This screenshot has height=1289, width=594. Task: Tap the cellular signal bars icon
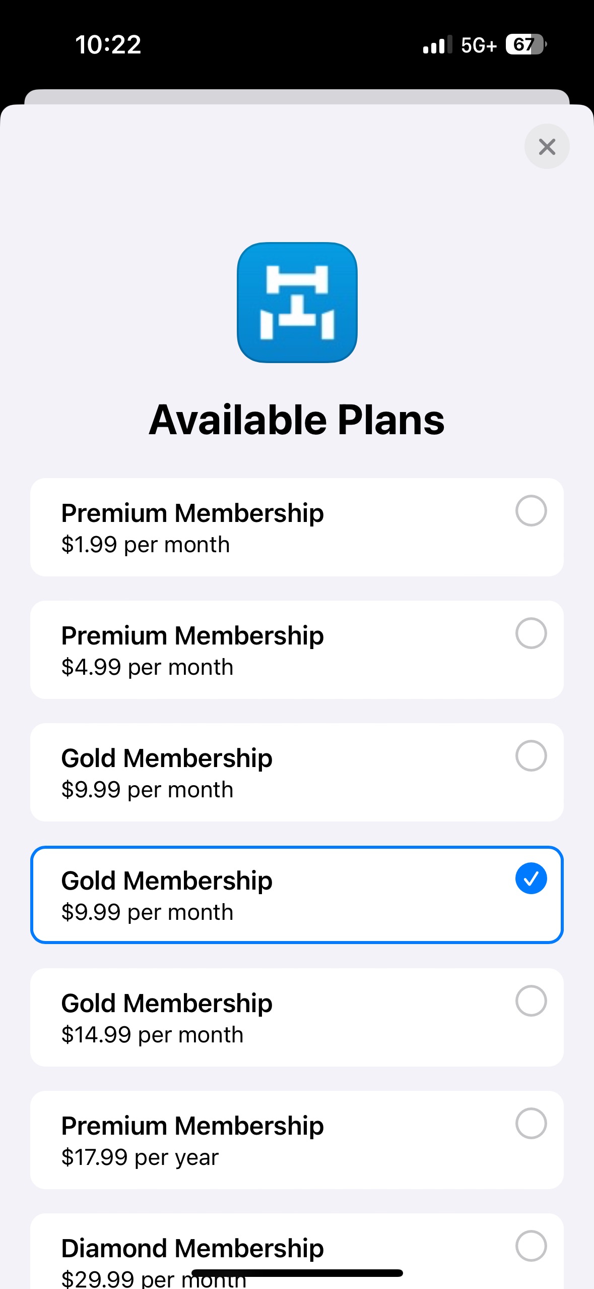[x=437, y=45]
